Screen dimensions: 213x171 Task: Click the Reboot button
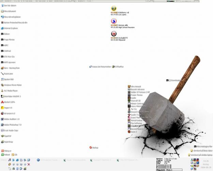pos(6,155)
